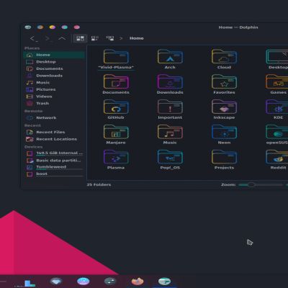
Task: Switch to Icons view mode
Action: [80, 38]
